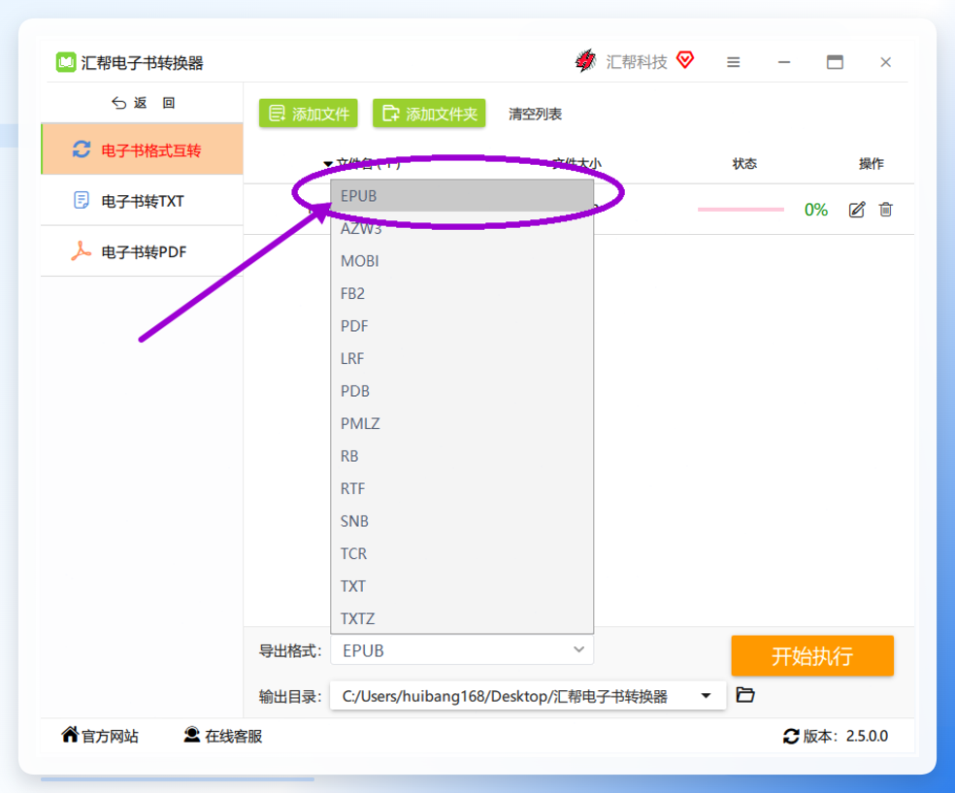The image size is (955, 793).
Task: Select AZW3 in the format list
Action: click(x=462, y=228)
